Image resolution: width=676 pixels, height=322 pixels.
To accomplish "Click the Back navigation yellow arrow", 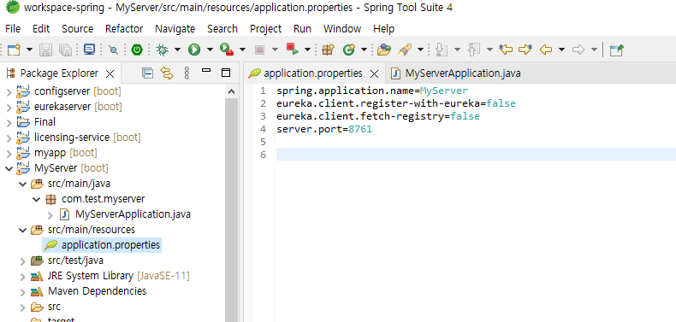I will [546, 50].
